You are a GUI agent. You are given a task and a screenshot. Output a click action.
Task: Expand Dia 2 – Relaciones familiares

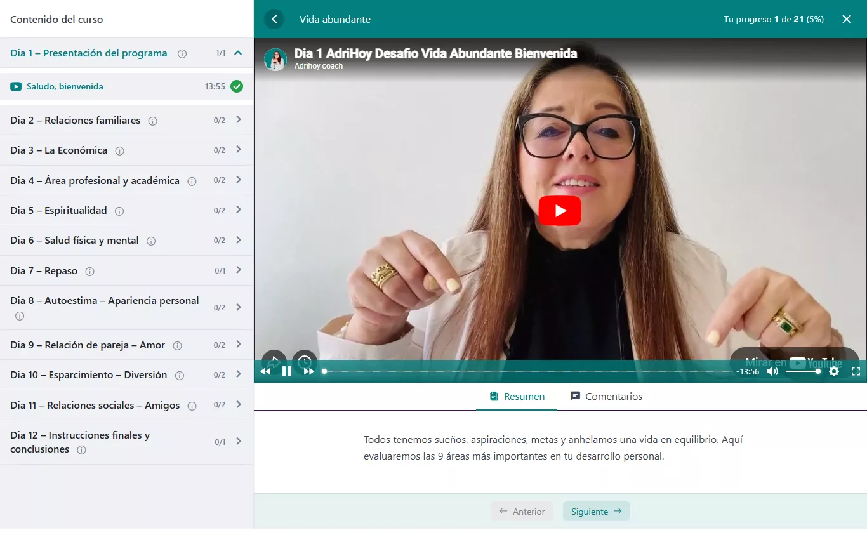(239, 119)
